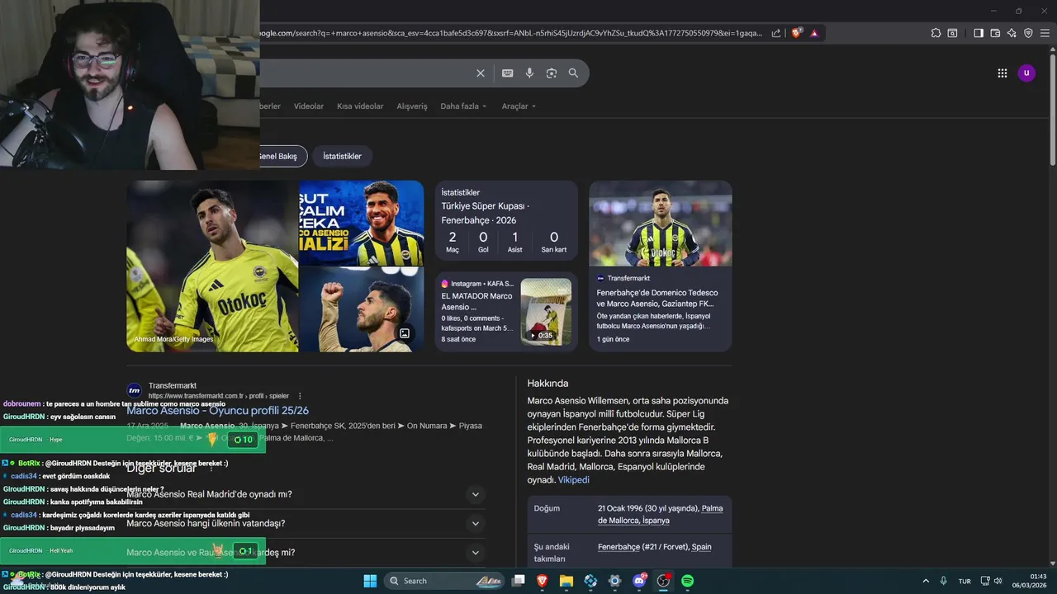Open the Google apps grid
Screen dimensions: 1057x594
click(1002, 73)
